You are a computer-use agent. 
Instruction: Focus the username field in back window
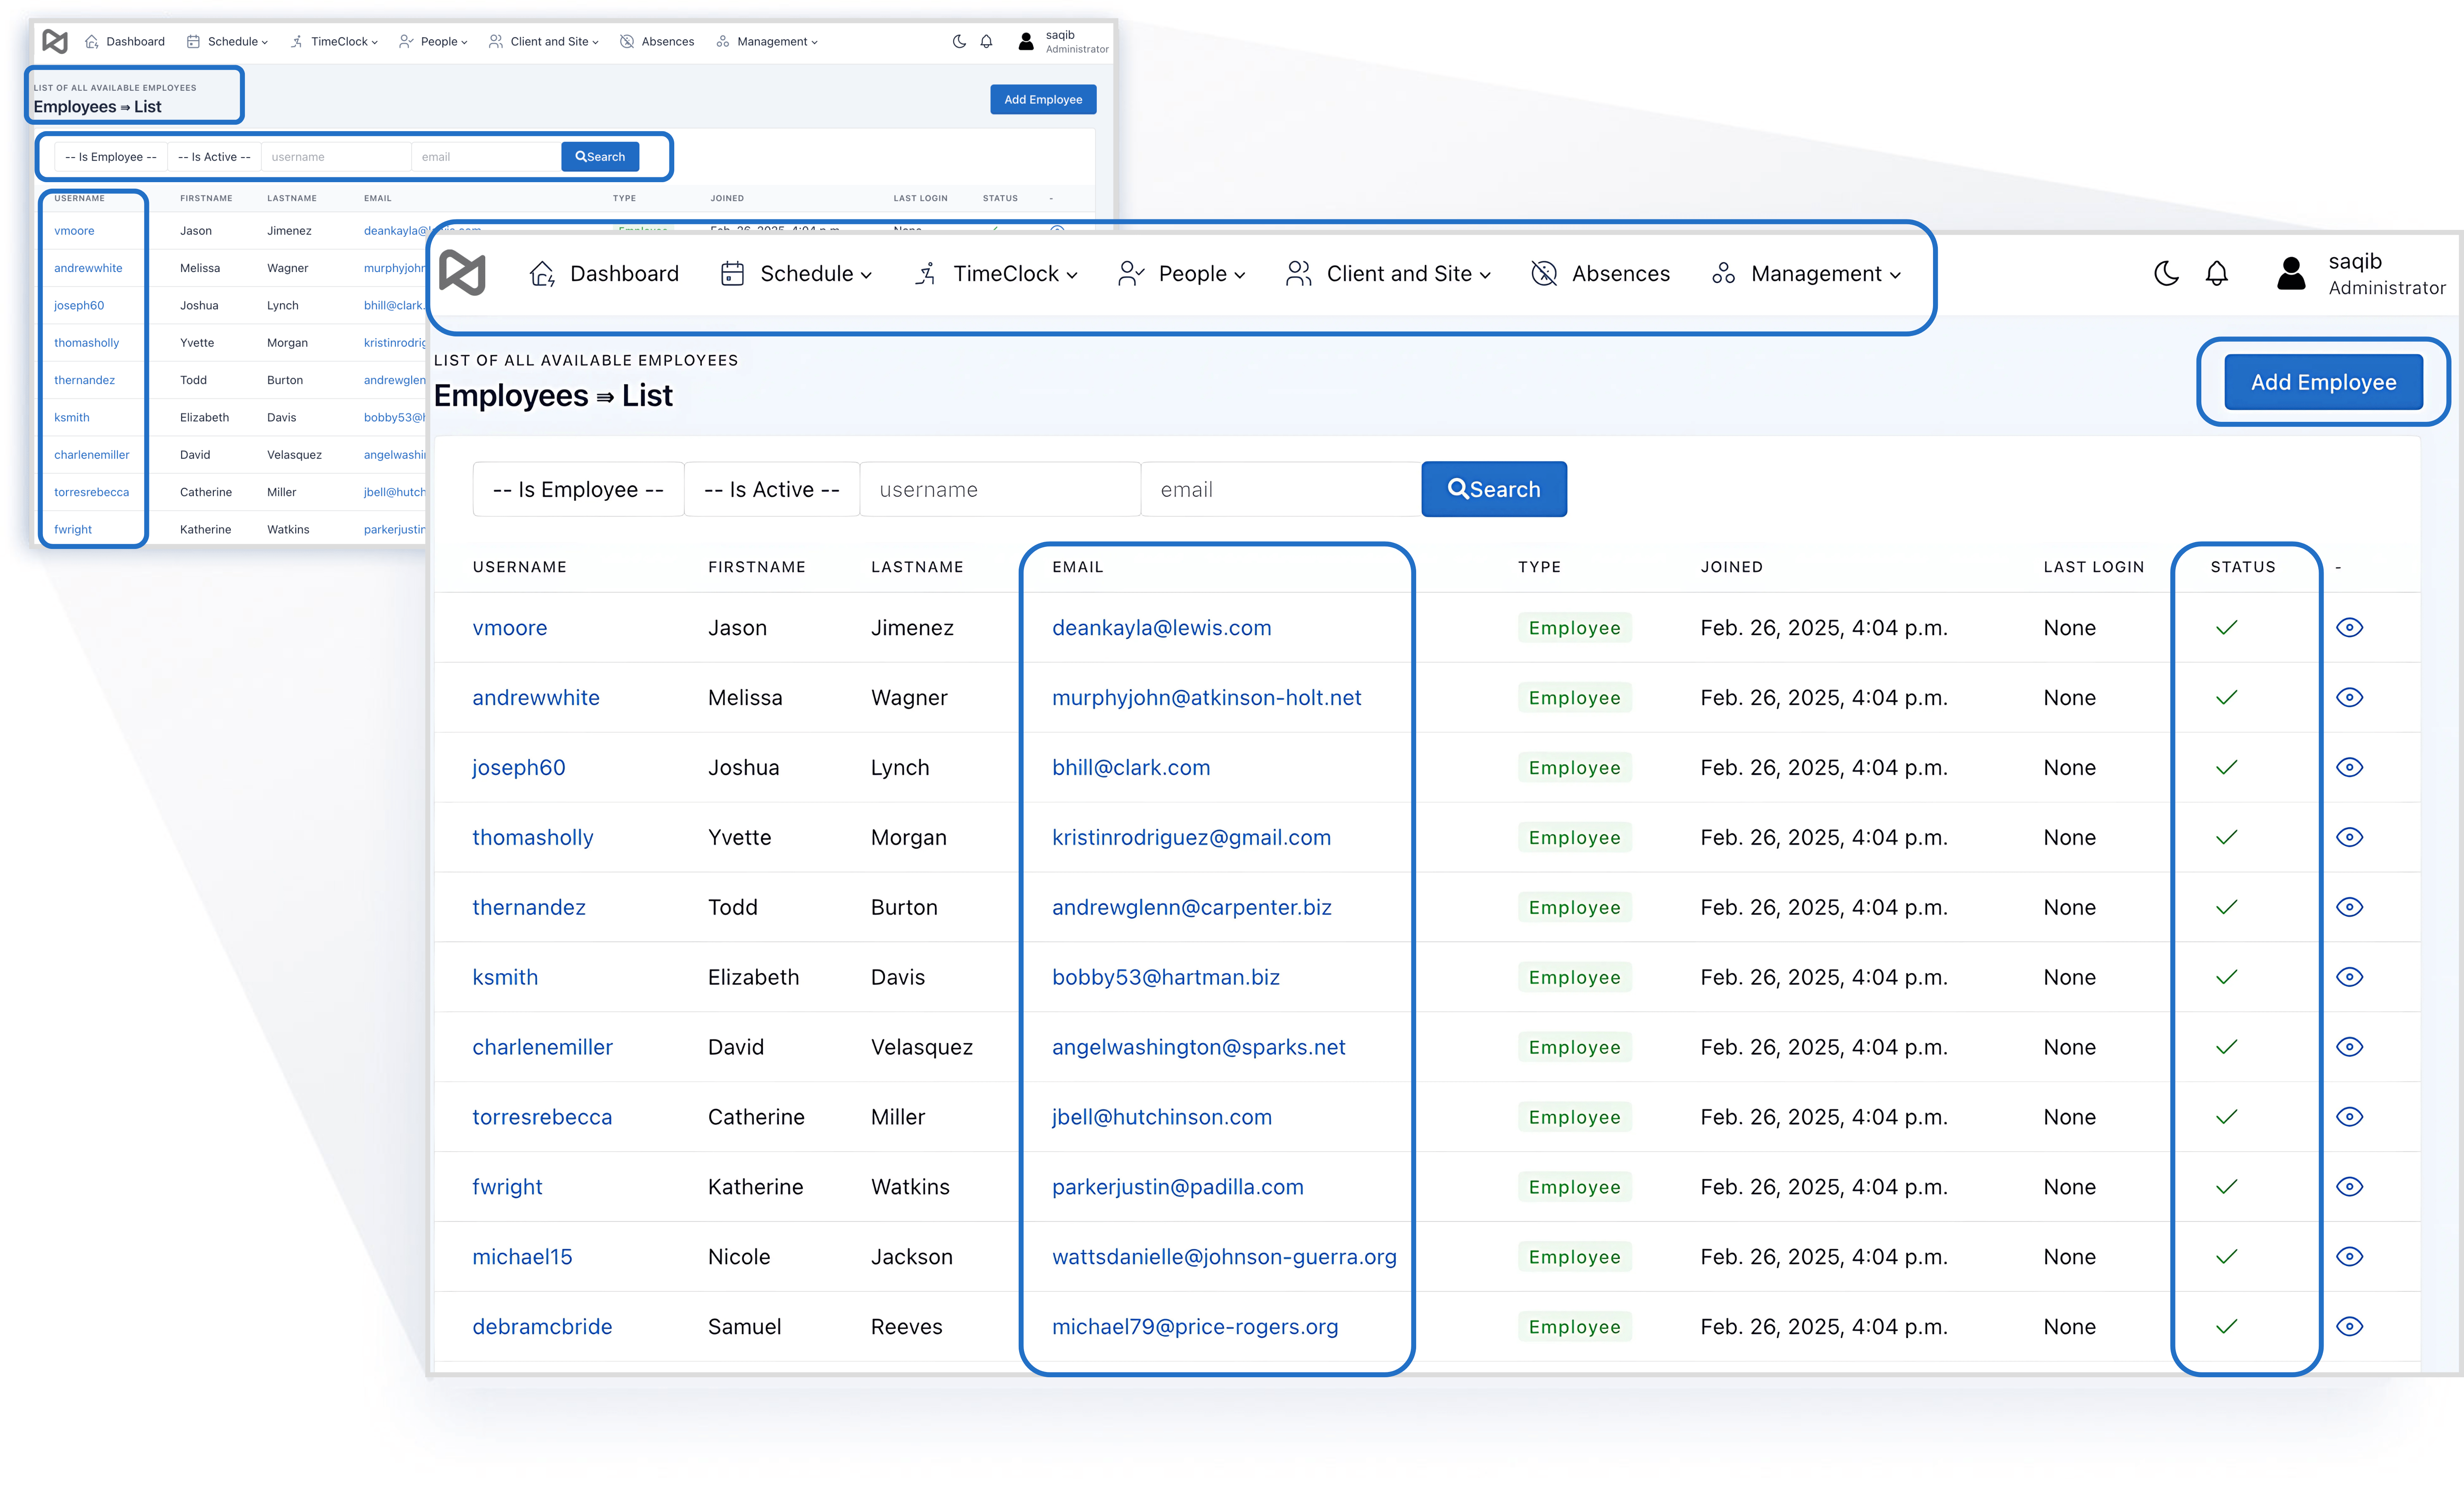[x=336, y=157]
